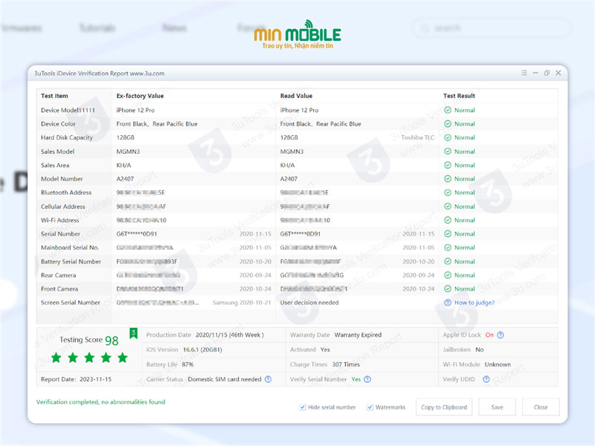Click the Close button at bottom right
This screenshot has width=595, height=446.
click(x=541, y=407)
